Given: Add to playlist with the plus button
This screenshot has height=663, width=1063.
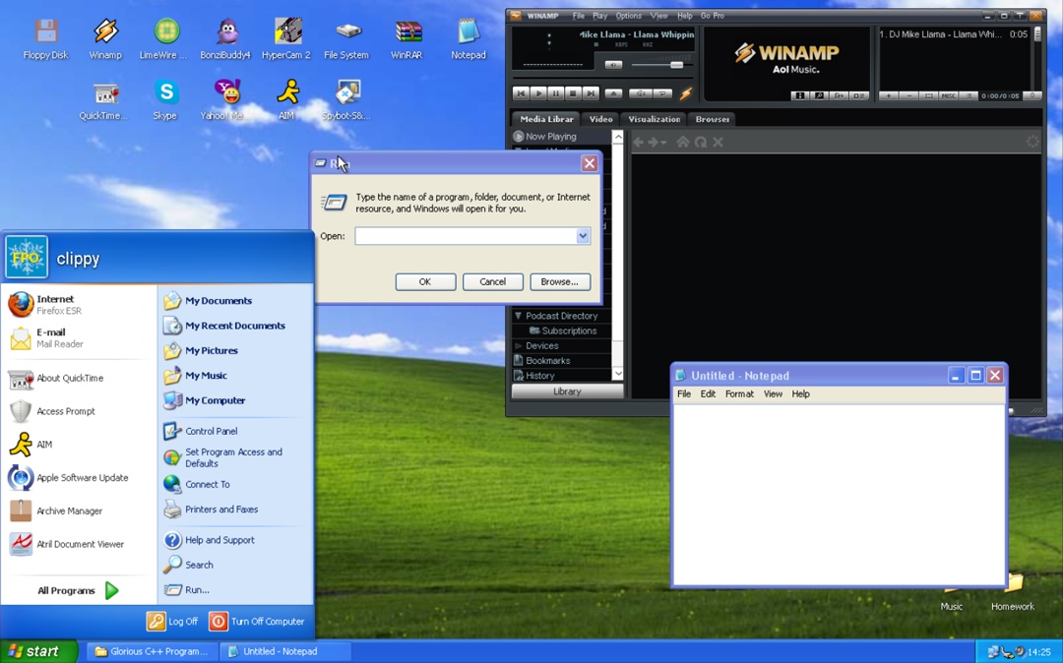Looking at the screenshot, I should click(888, 95).
